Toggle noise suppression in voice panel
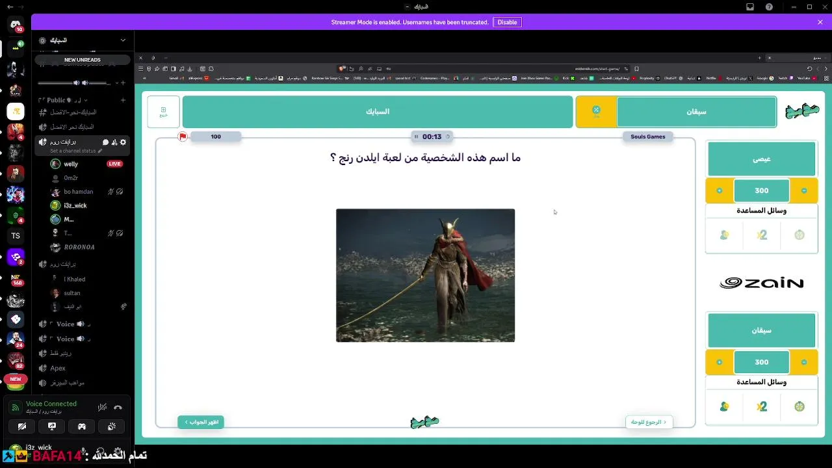Viewport: 832px width, 468px height. pos(102,408)
